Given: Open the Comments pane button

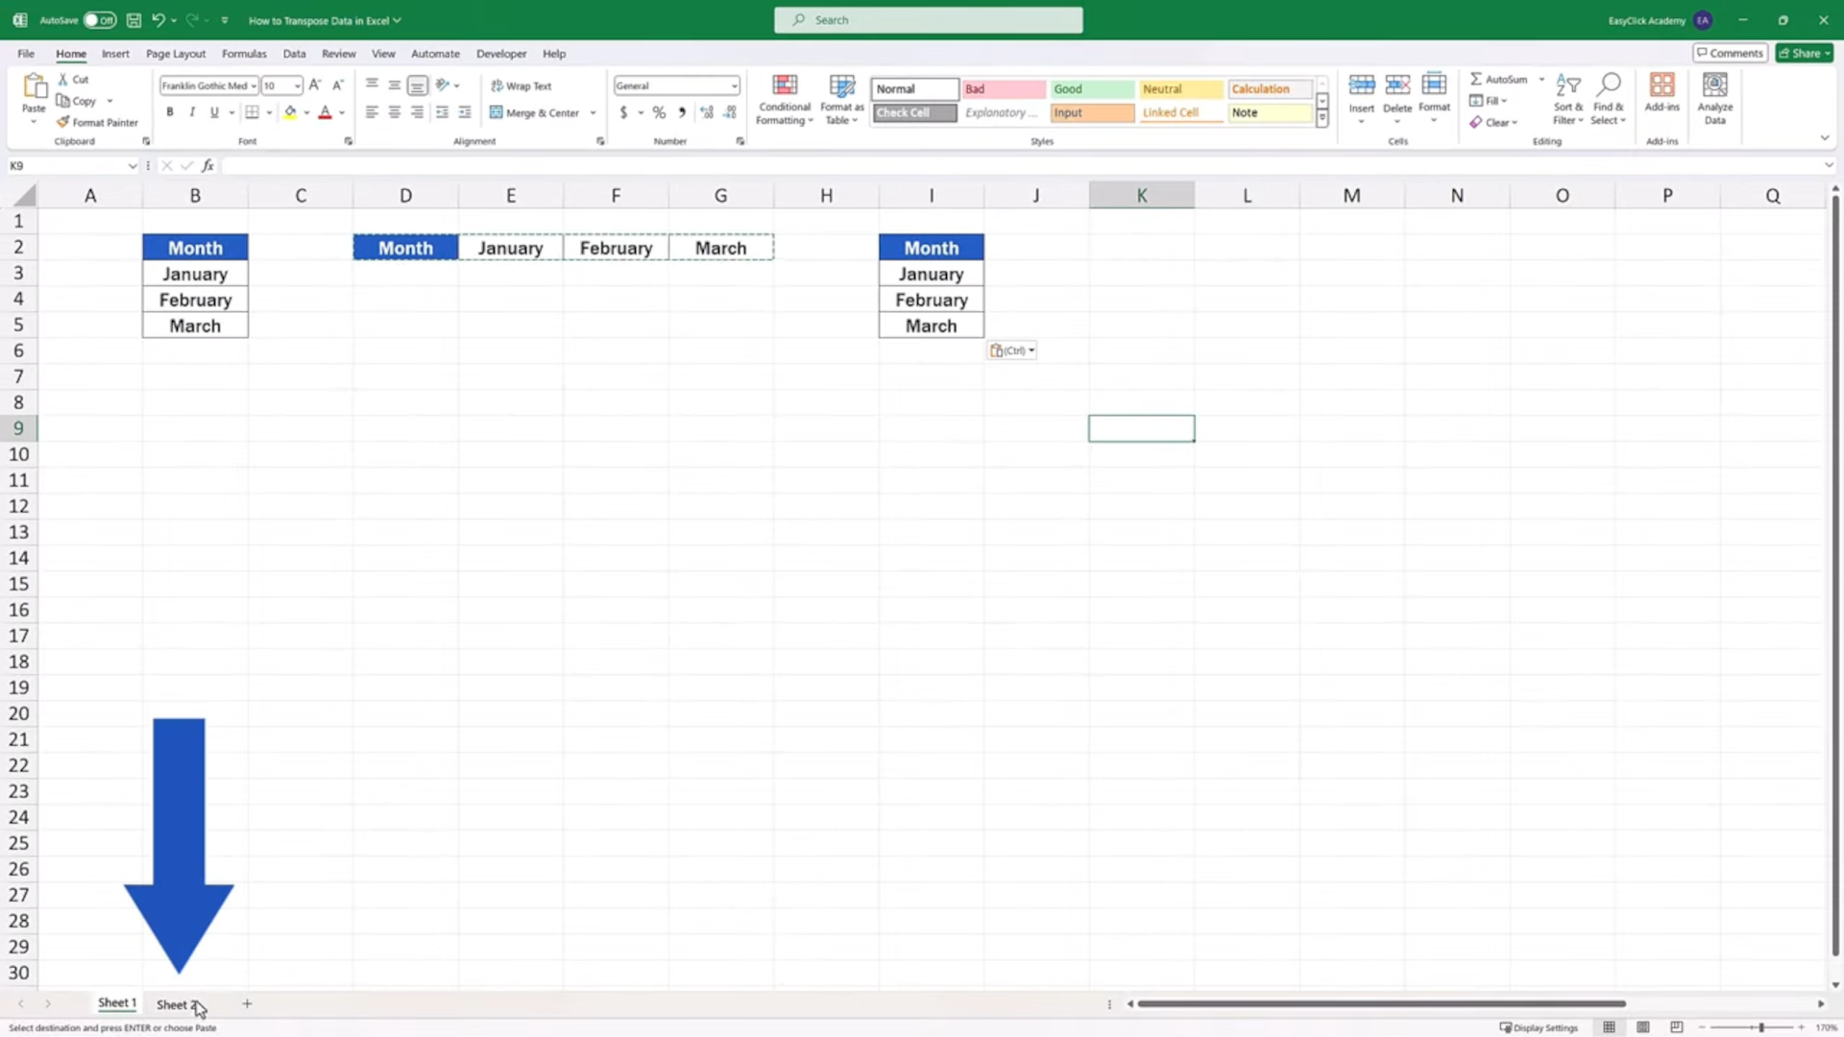Looking at the screenshot, I should [1729, 54].
